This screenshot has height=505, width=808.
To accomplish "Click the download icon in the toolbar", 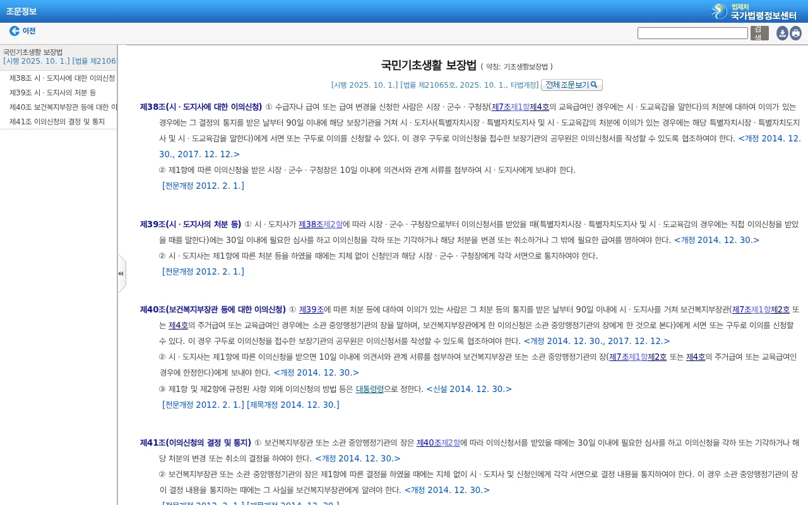I will click(782, 33).
